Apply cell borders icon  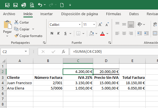(x=78, y=33)
